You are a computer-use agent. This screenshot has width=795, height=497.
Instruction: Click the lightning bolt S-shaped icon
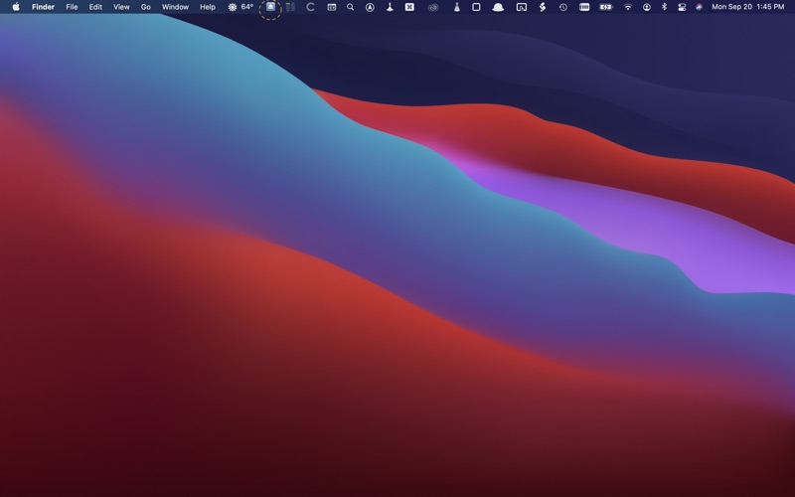pos(543,7)
